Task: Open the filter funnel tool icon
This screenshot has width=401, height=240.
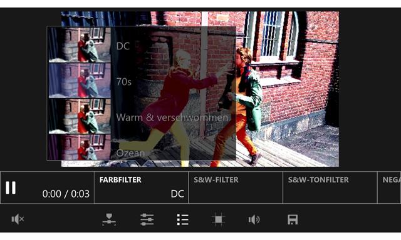Action: tap(109, 219)
